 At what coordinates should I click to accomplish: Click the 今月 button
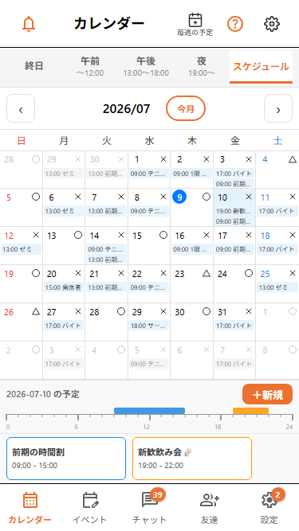(x=186, y=108)
